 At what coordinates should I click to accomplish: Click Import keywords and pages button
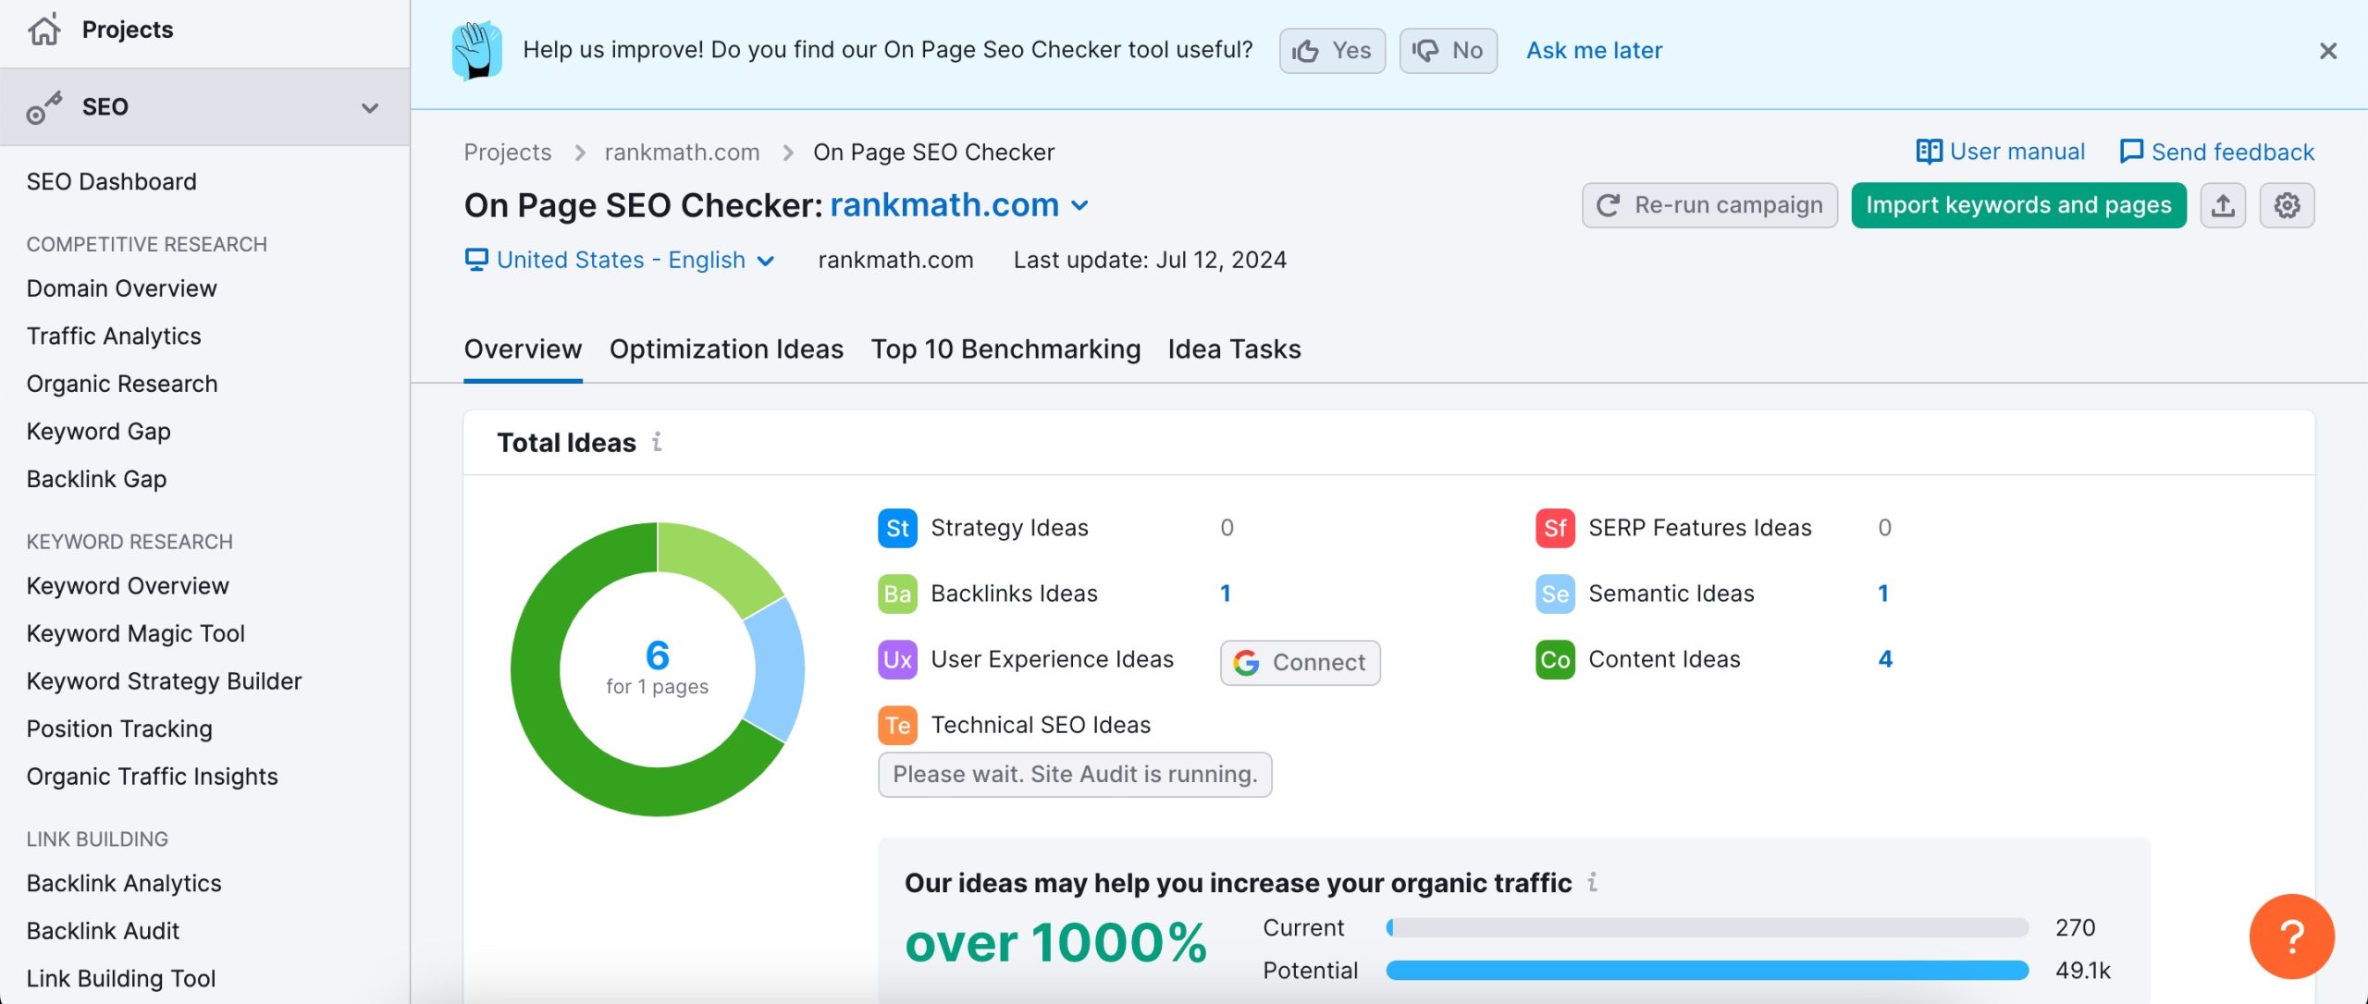click(2018, 205)
